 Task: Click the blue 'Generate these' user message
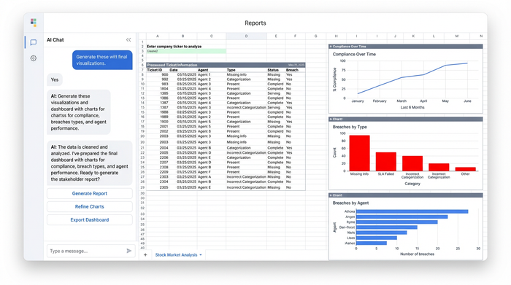[x=102, y=60]
